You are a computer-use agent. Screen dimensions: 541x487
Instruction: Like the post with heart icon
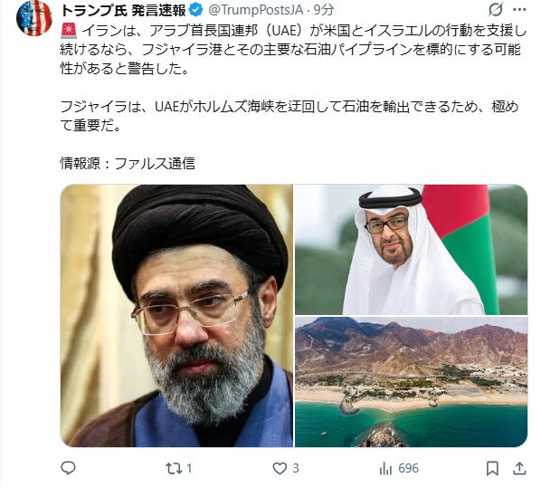[280, 468]
